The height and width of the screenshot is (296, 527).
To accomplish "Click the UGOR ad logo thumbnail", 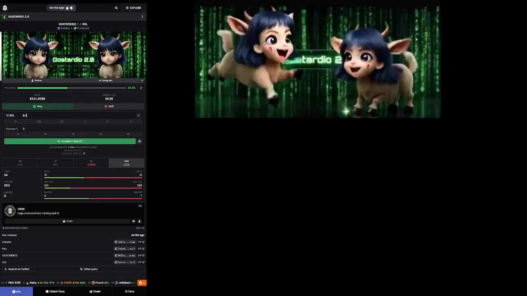I will coord(10,211).
